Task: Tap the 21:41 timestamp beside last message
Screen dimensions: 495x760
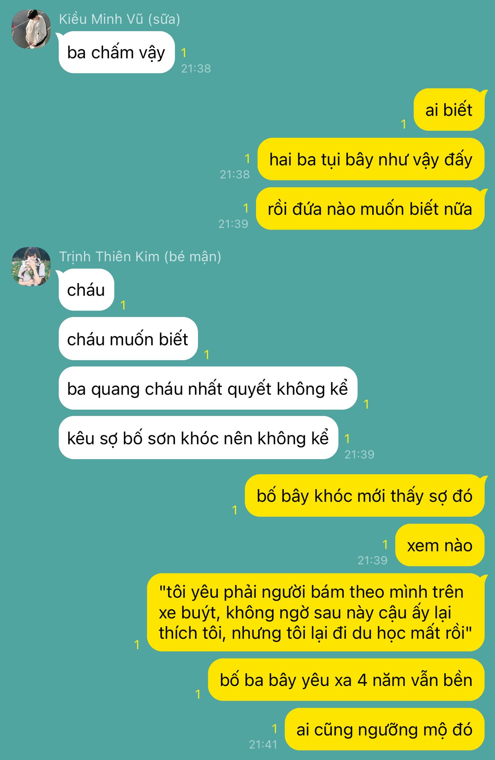Action: tap(263, 745)
